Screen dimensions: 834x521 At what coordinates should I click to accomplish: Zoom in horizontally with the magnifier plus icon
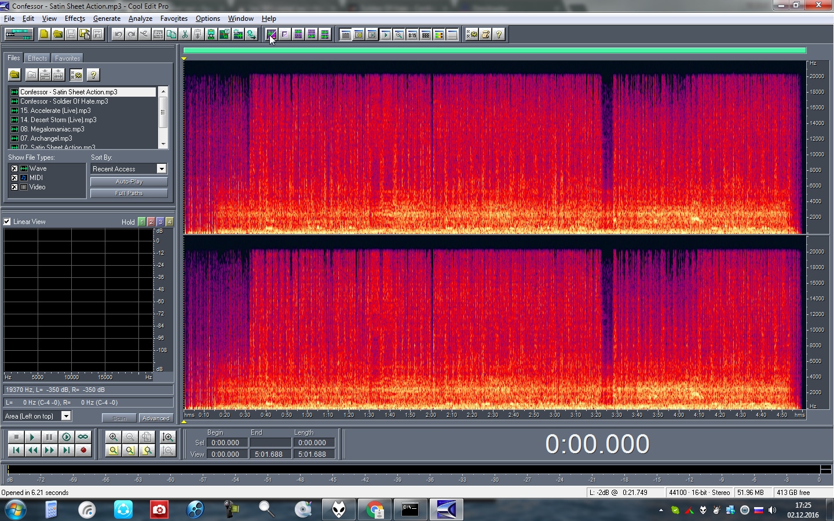114,437
